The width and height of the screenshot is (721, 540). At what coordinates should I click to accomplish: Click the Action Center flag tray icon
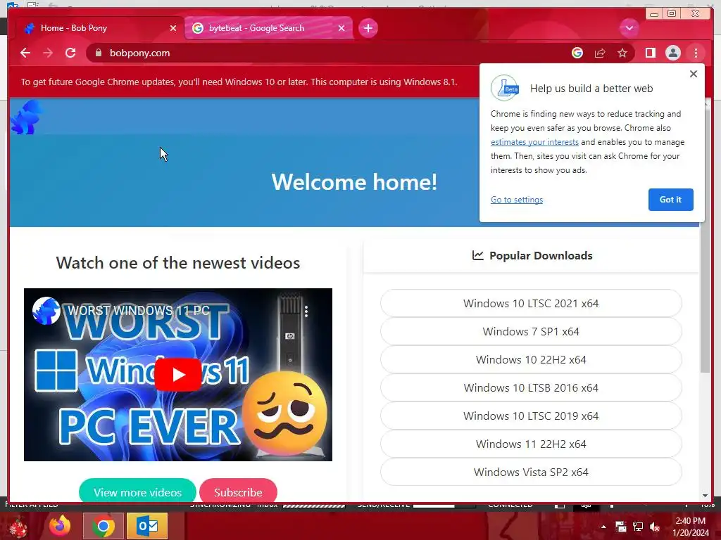point(621,527)
